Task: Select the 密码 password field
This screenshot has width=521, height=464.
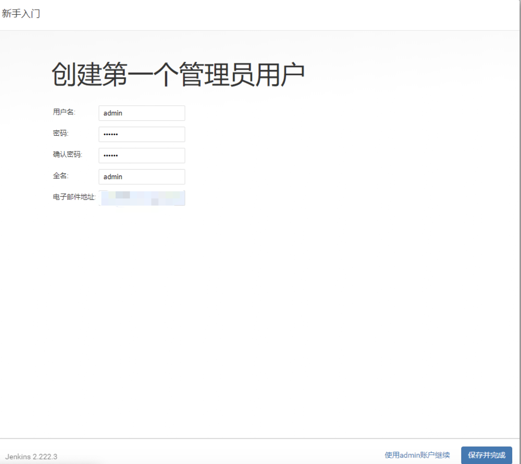Action: 142,134
